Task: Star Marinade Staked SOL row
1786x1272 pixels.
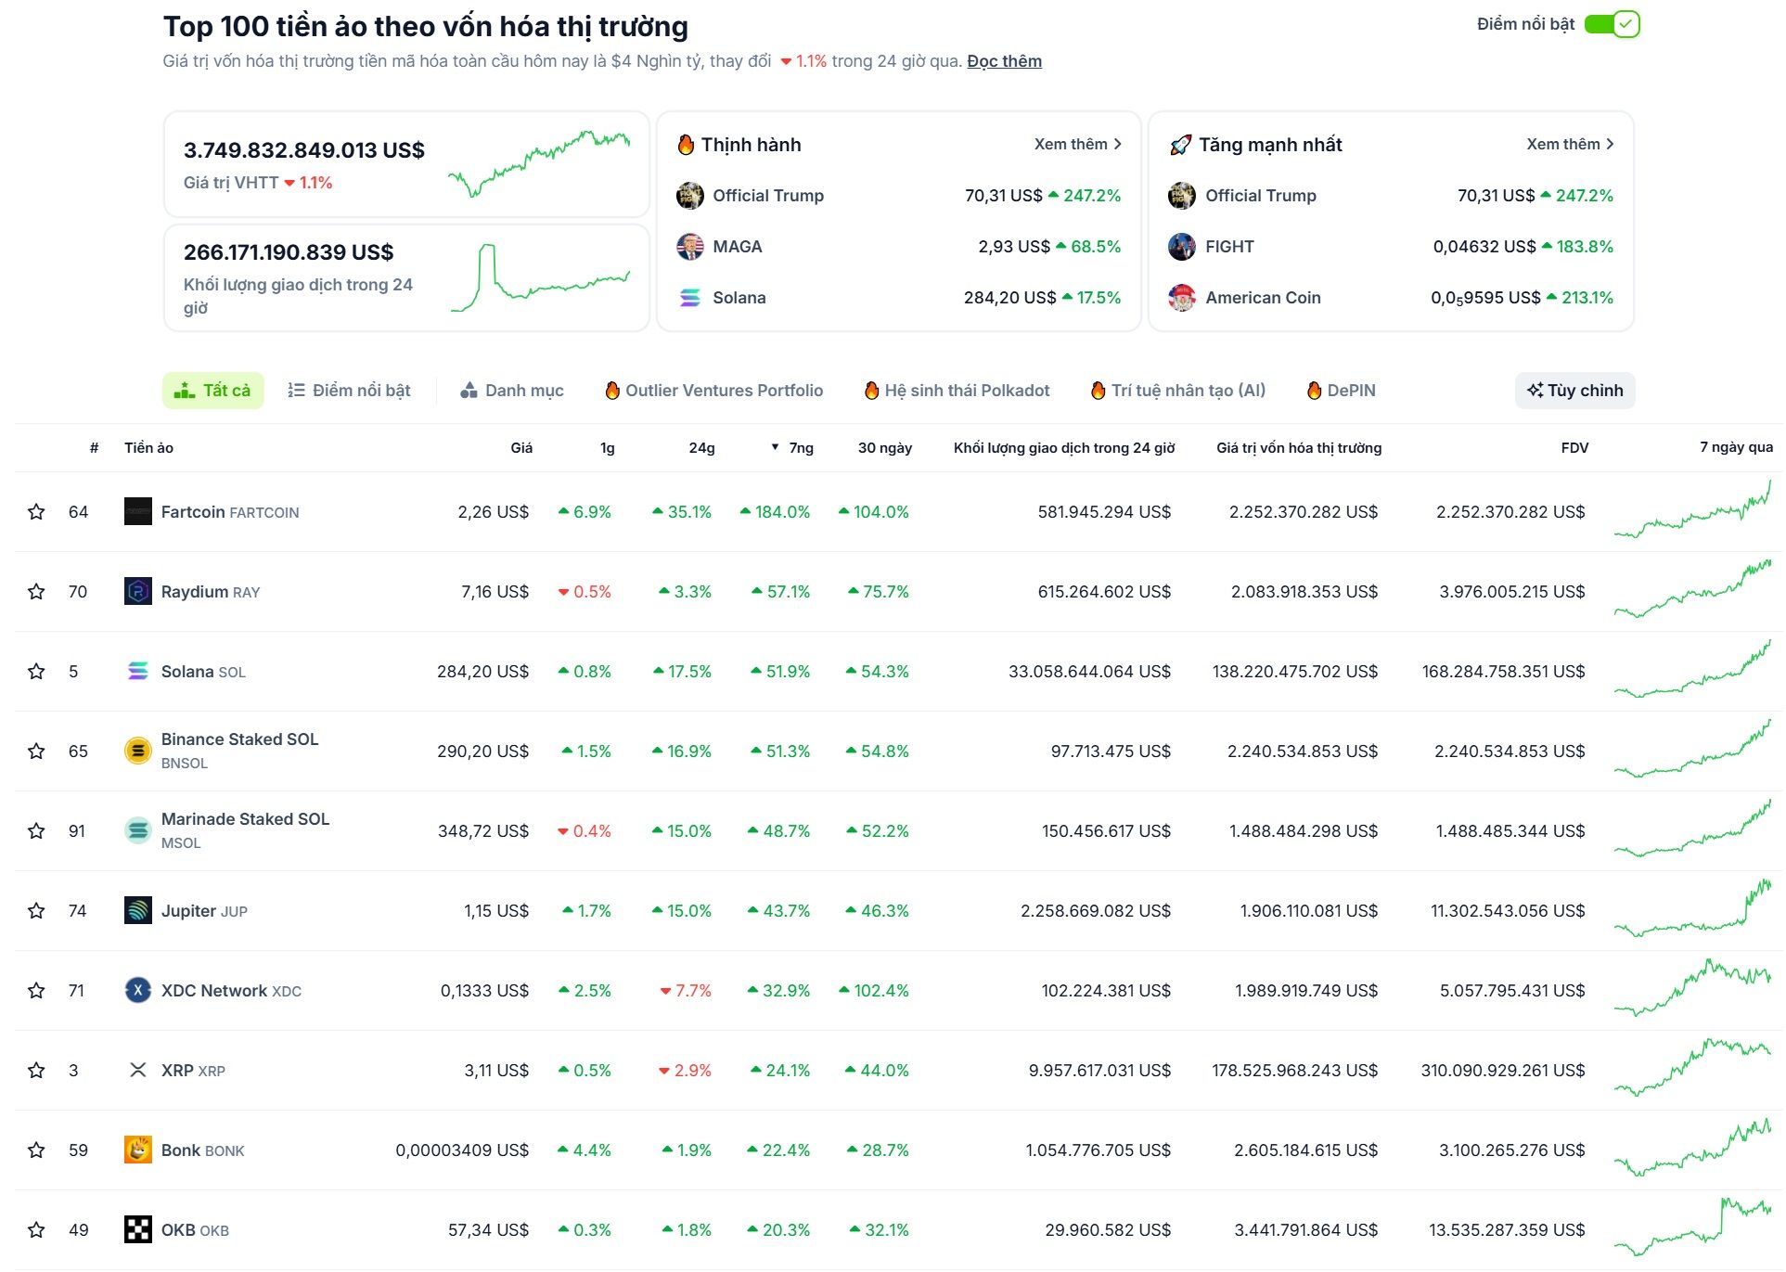Action: click(36, 831)
